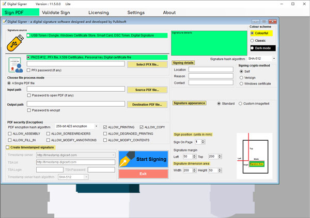Click the TSALogin text field
Image resolution: width=310 pixels, height=218 pixels.
pos(50,170)
